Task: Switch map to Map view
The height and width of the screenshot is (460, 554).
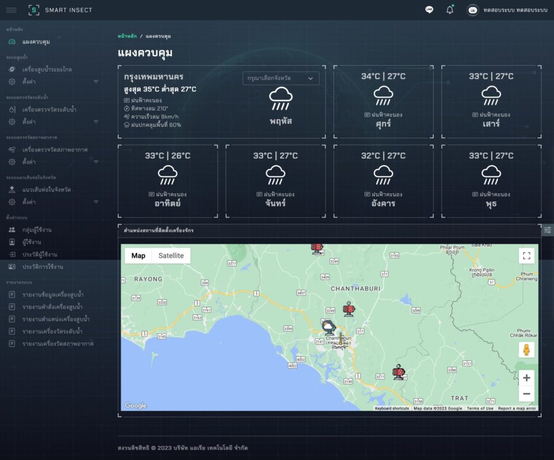Action: click(138, 256)
